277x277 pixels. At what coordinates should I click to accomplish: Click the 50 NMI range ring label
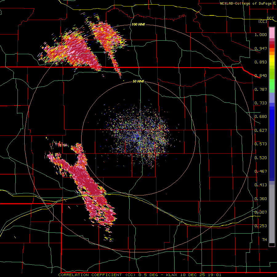138,82
